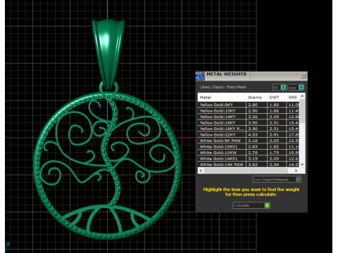Click the table's scroll right arrow

(296, 171)
